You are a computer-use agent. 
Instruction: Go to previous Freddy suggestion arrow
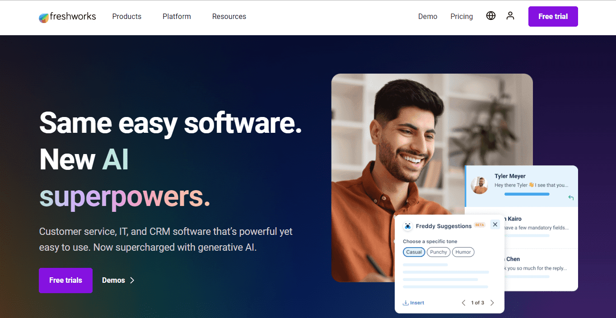click(463, 303)
